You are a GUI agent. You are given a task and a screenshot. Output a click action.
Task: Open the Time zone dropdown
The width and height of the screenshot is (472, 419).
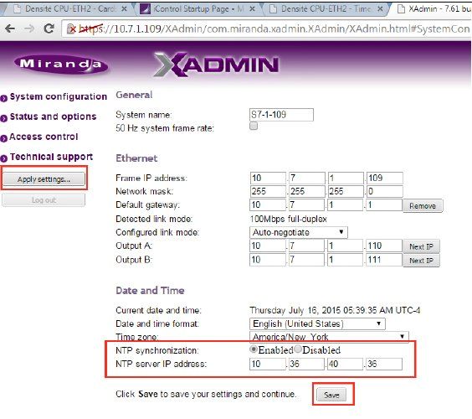329,336
